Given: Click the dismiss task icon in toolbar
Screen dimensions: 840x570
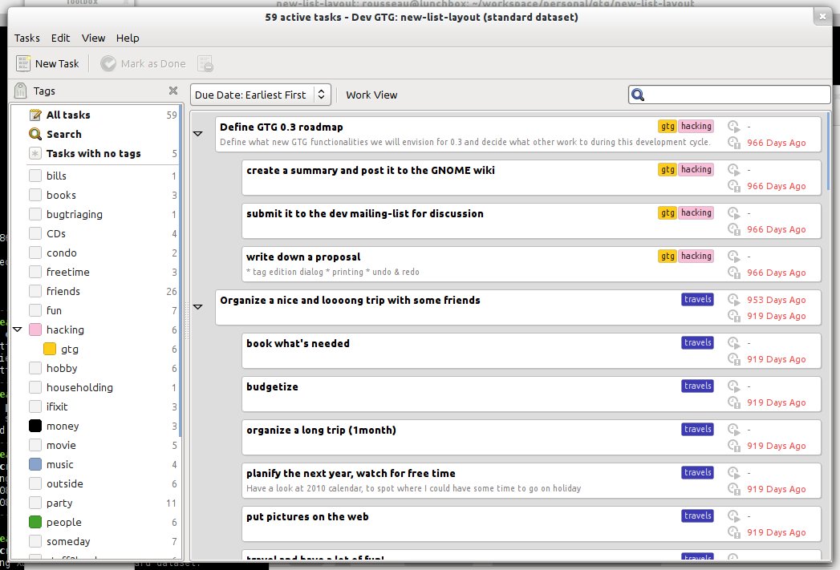Looking at the screenshot, I should point(205,63).
